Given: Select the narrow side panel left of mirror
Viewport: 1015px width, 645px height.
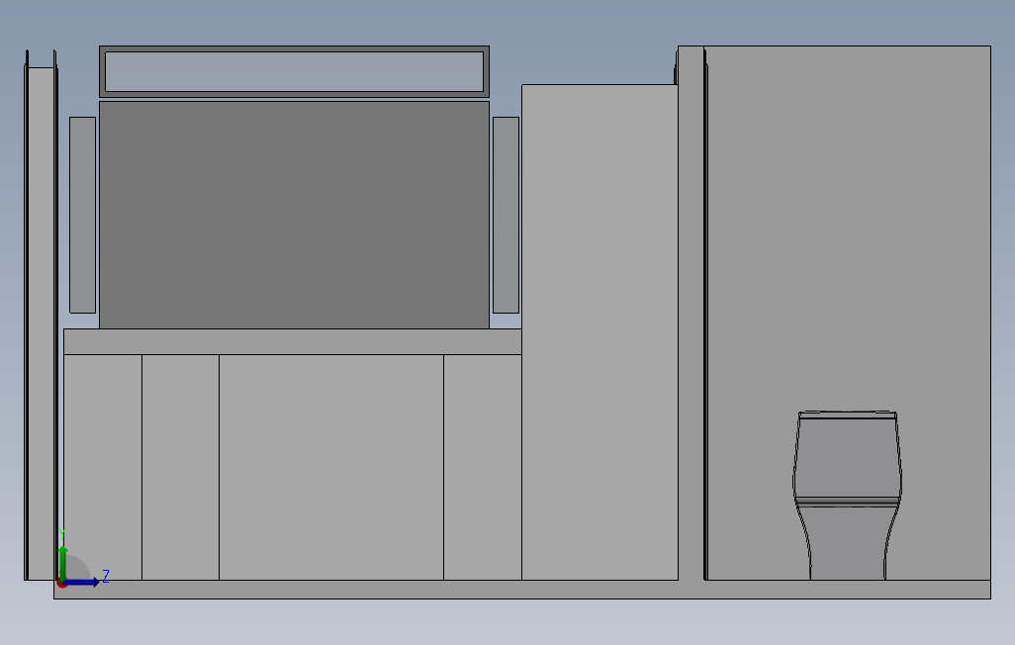Looking at the screenshot, I should coord(82,215).
